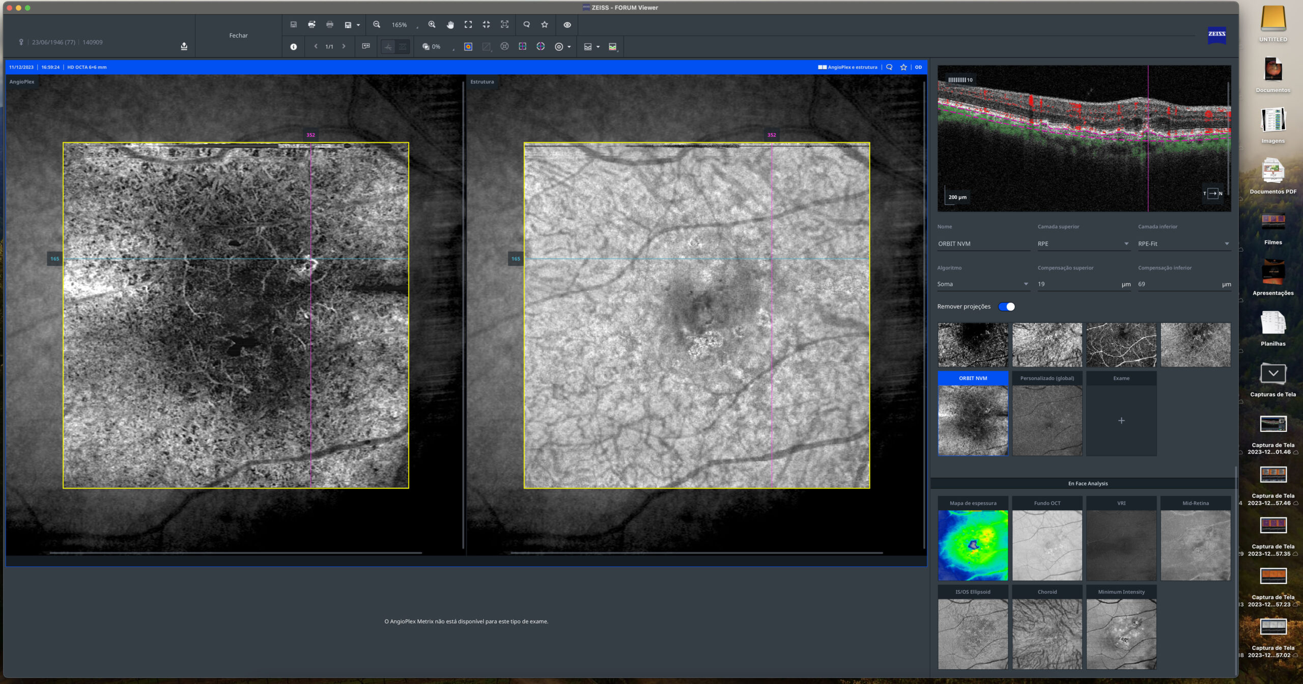Image resolution: width=1303 pixels, height=684 pixels.
Task: Click the Nome field containing ORBIT NVM
Action: coord(983,244)
